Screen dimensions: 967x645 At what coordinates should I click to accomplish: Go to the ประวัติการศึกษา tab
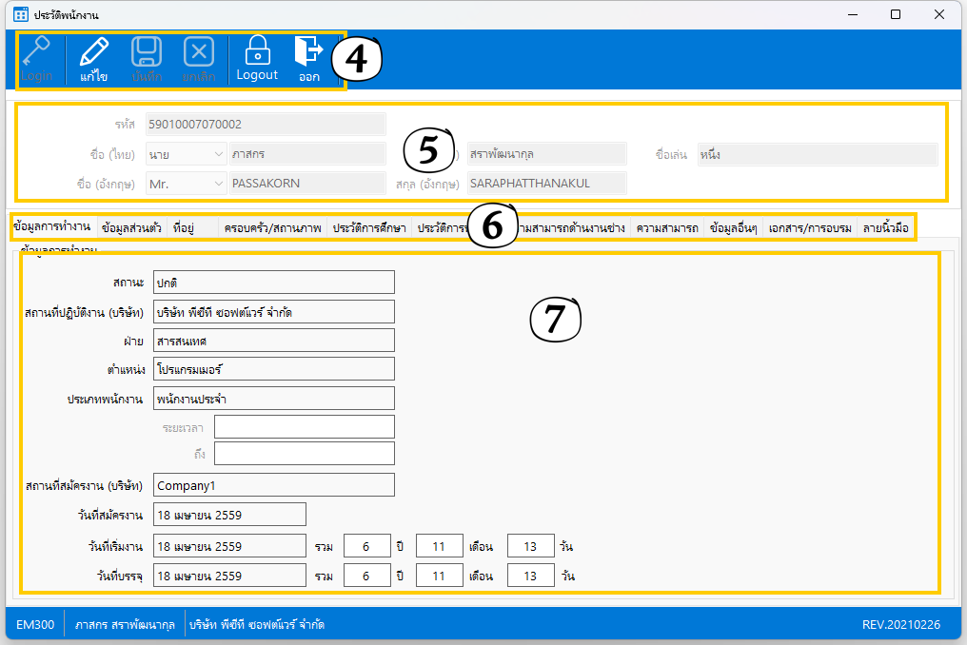pyautogui.click(x=369, y=228)
